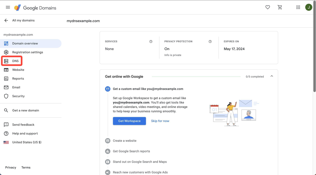
Task: Click the search magnifier for new domain
Action: (6, 110)
